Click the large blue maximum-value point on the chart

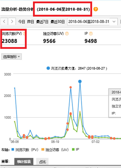(x=80, y=81)
